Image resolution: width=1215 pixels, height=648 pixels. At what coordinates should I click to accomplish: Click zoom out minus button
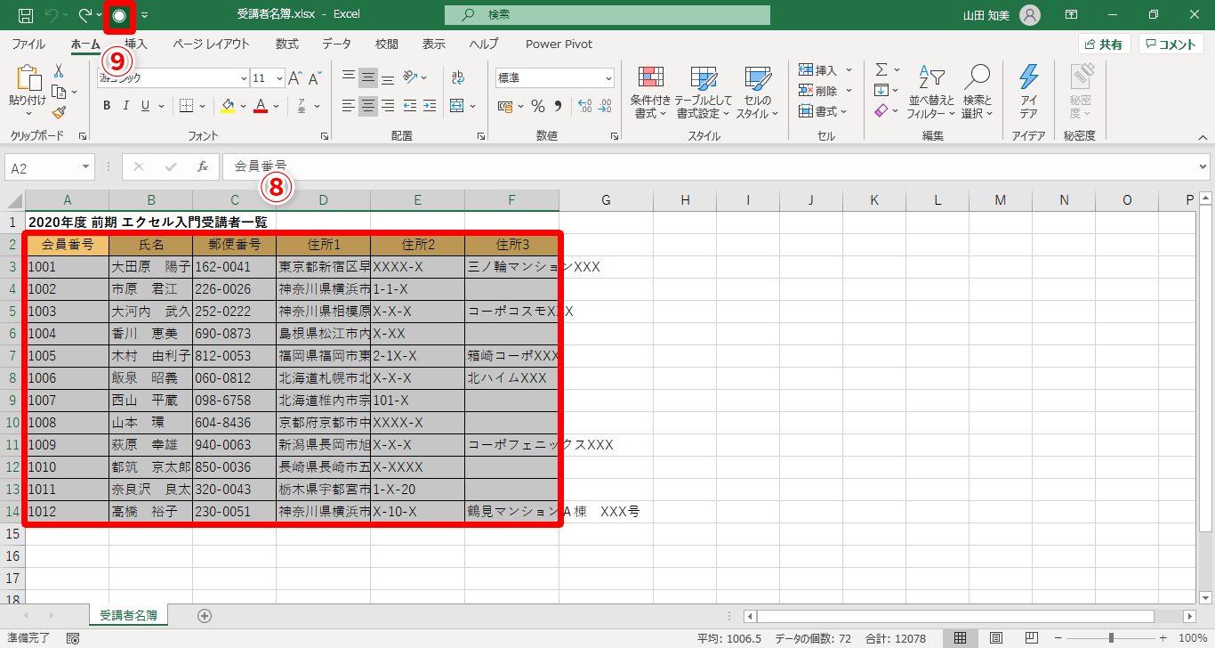click(1057, 638)
